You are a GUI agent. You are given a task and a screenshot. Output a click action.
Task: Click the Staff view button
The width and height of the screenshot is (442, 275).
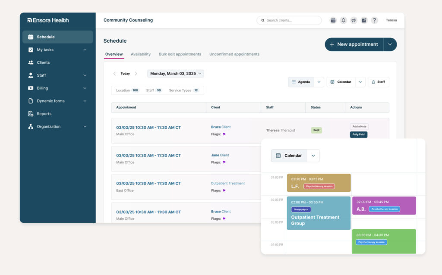pos(378,82)
